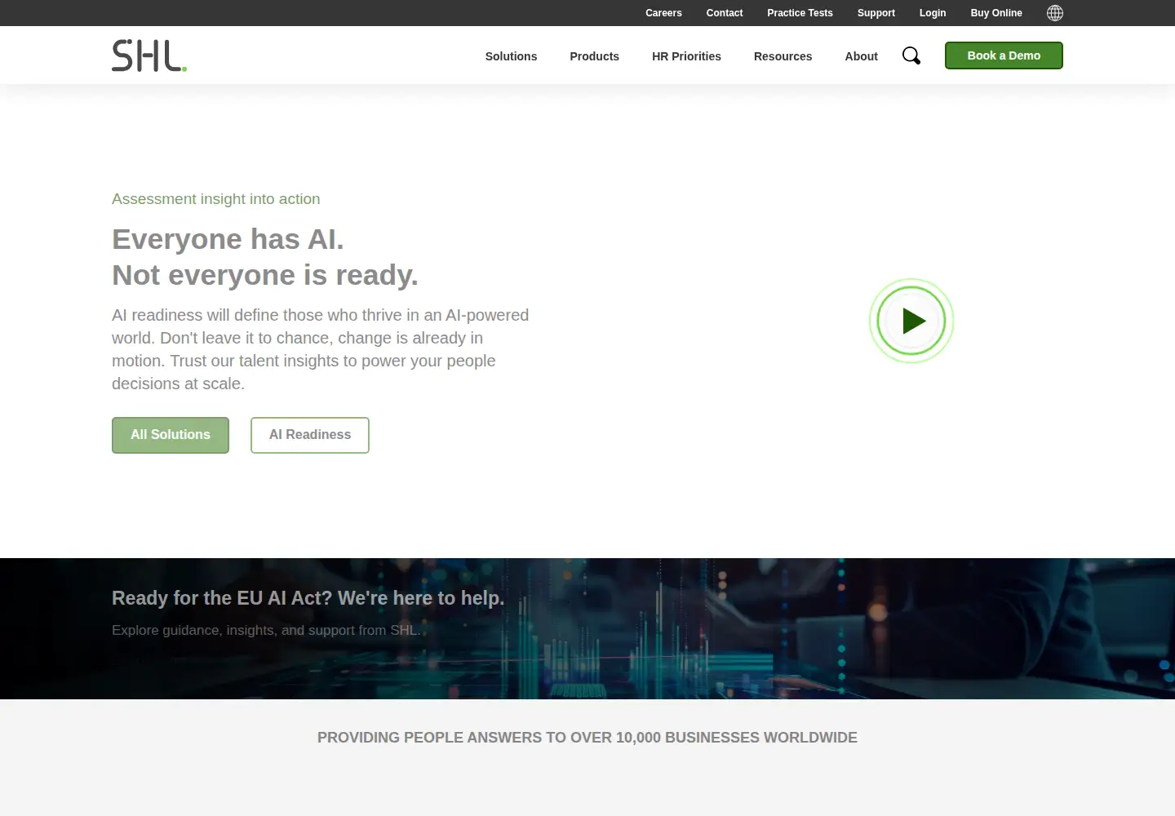Open the site search magnifier
Screen dimensions: 1175x816
coord(911,55)
